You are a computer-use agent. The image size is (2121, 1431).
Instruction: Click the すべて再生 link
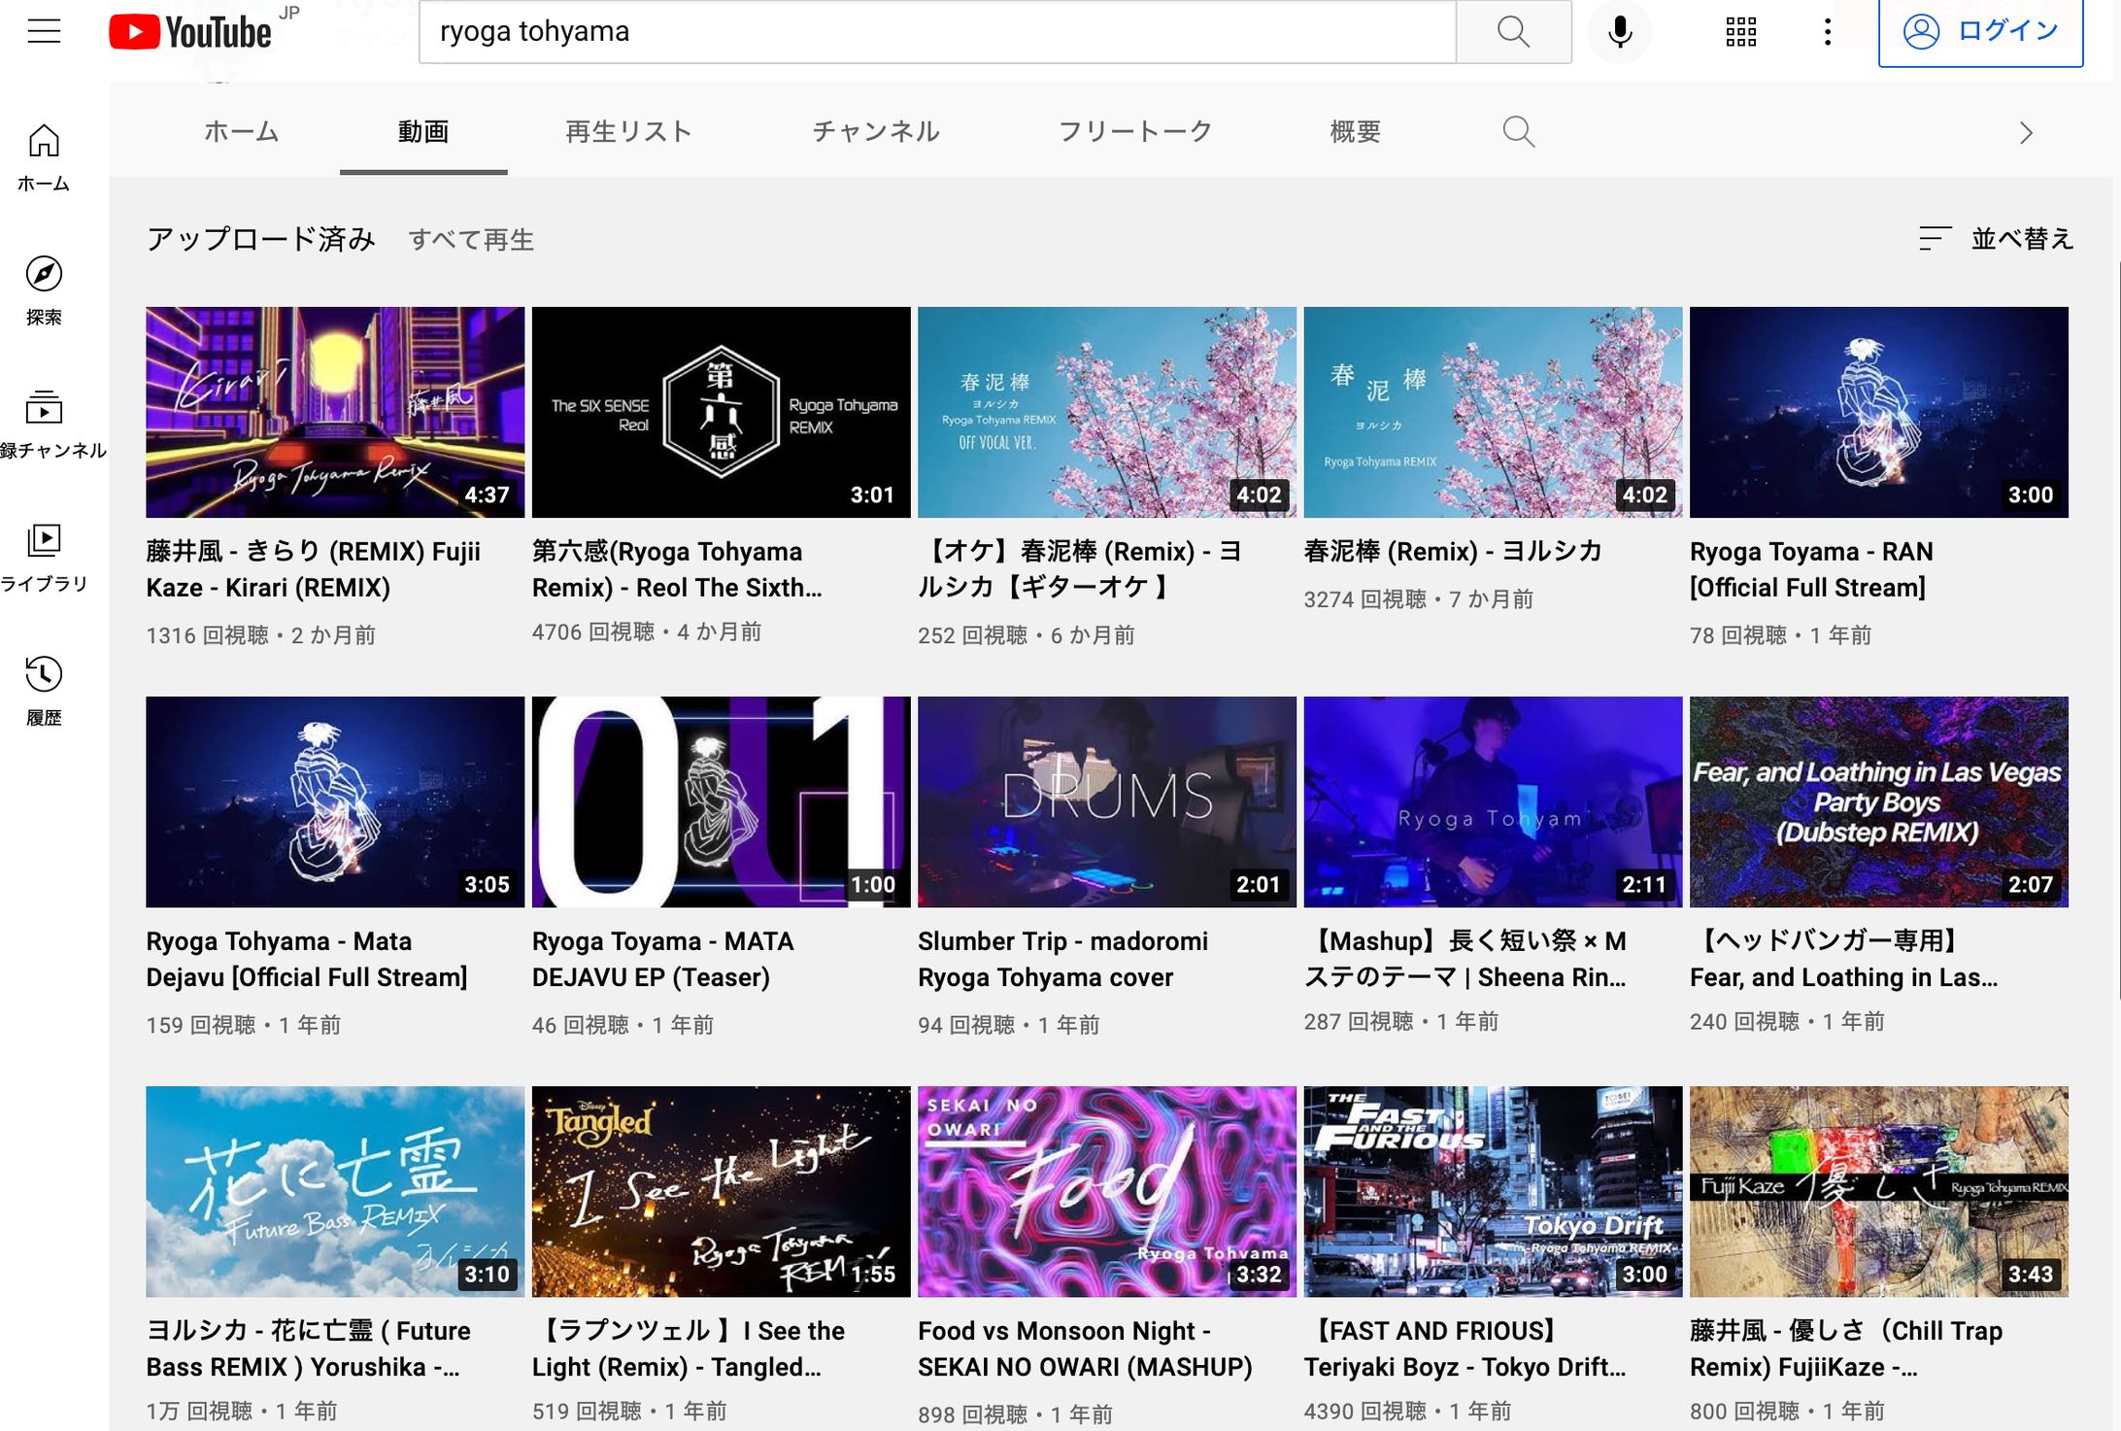[471, 240]
